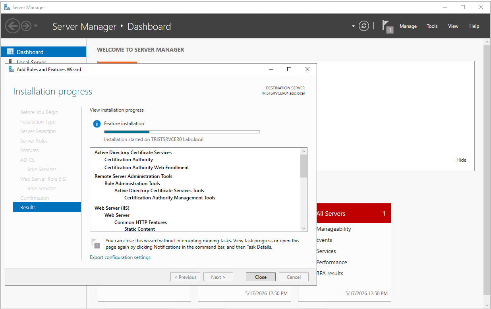The height and width of the screenshot is (309, 491).
Task: Select Before You Begin wizard step
Action: [39, 112]
